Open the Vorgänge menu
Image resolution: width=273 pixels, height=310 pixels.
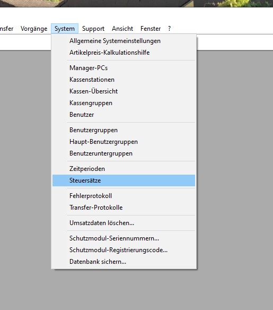(34, 29)
